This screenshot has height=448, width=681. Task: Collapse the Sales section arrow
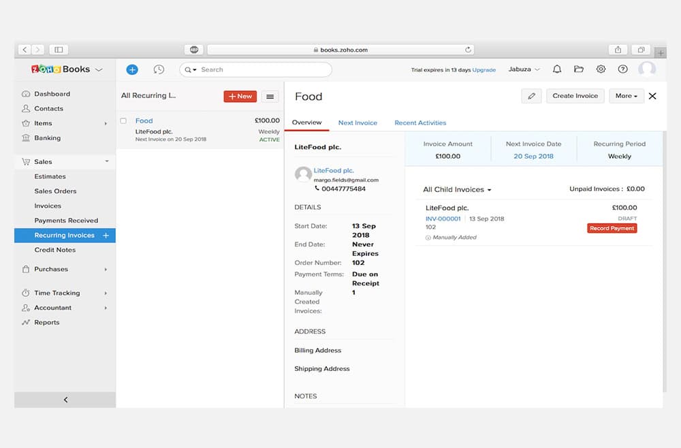coord(106,161)
